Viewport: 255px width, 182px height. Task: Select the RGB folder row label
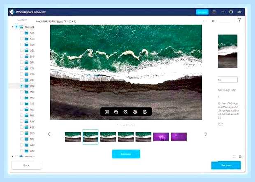tap(32, 127)
